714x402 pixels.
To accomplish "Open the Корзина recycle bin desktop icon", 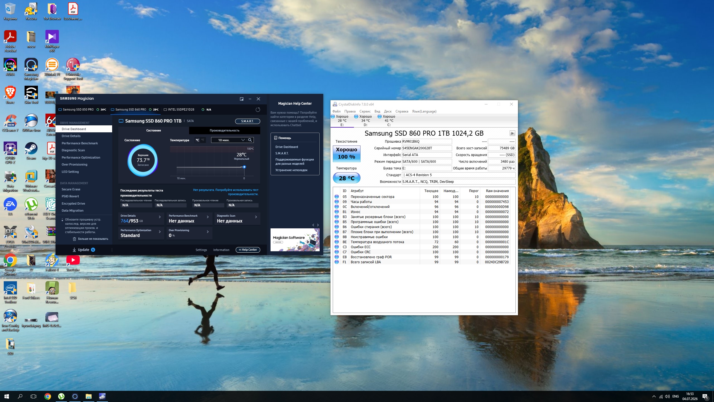I will coord(10,11).
